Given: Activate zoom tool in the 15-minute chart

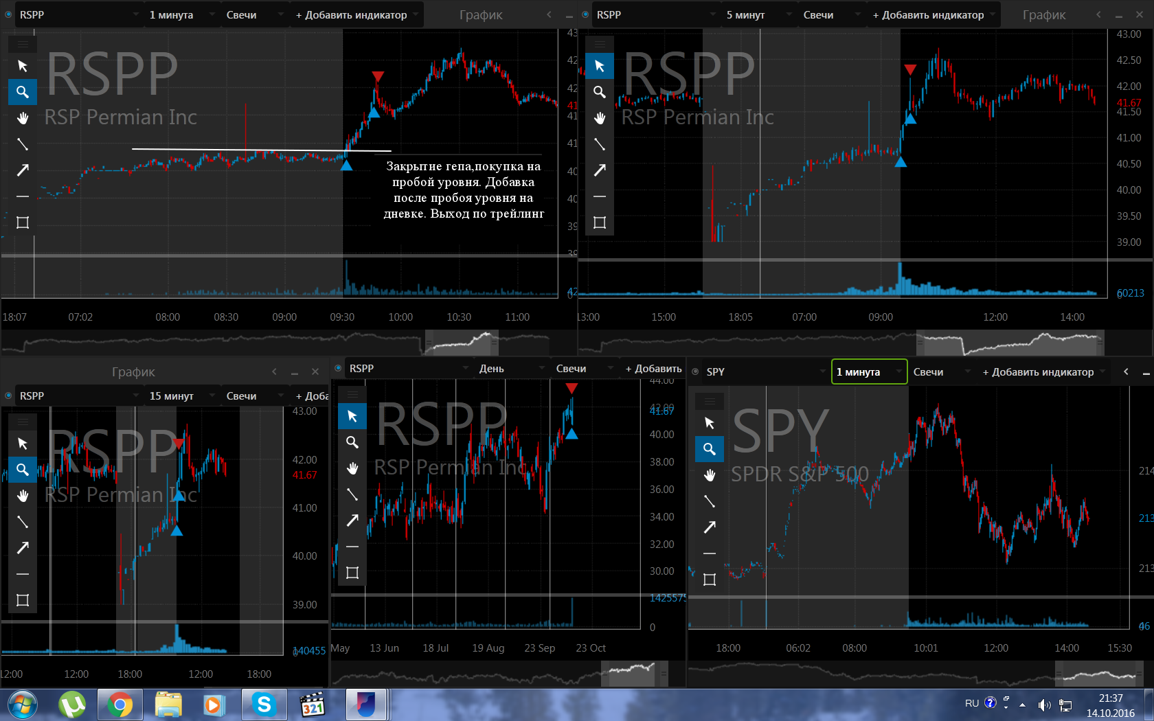Looking at the screenshot, I should [23, 470].
